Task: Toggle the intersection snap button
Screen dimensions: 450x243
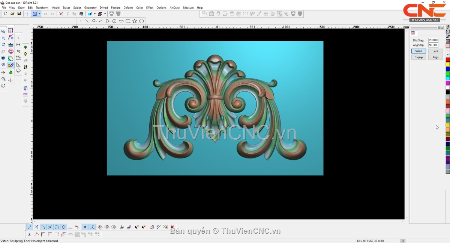Action: click(x=50, y=227)
